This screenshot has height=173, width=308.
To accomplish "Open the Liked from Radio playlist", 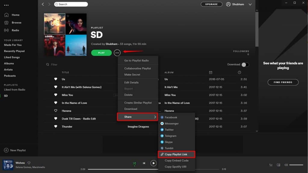I will (x=14, y=90).
